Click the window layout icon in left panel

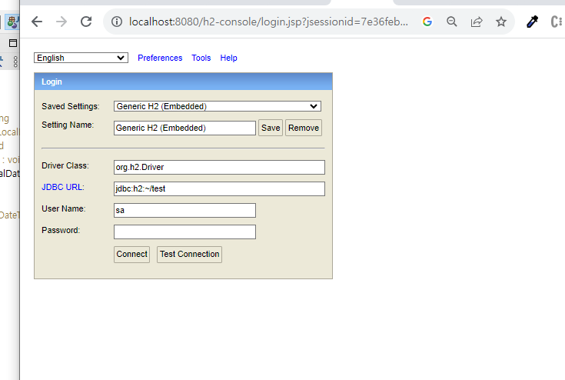pyautogui.click(x=13, y=43)
